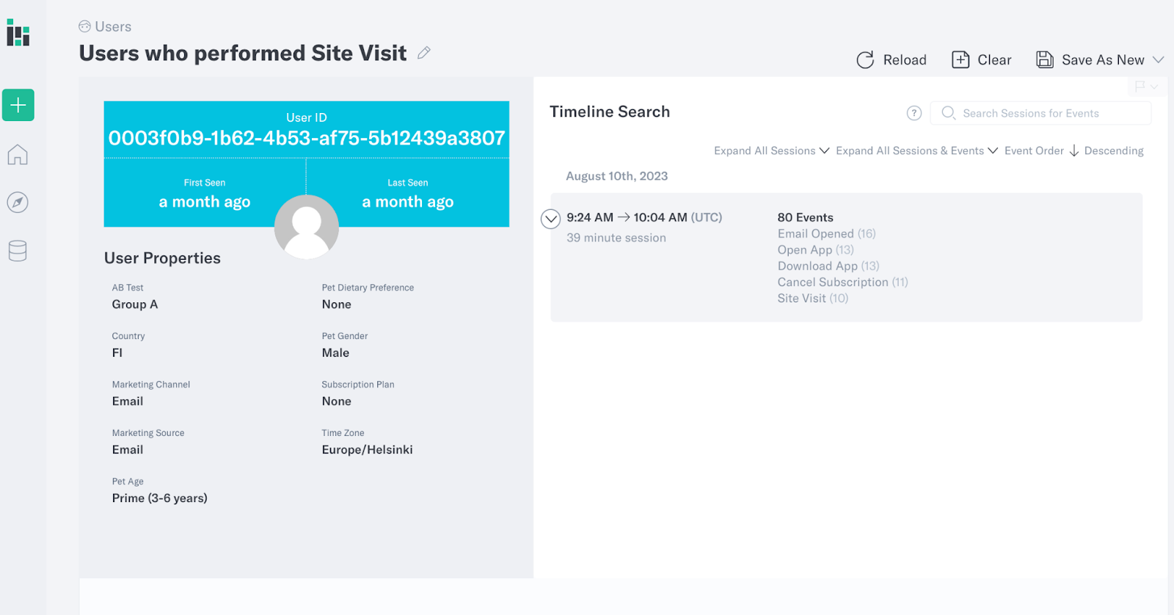Click the 9:24 AM → 10:04 AM time range
Viewport: 1174px width, 615px height.
tap(644, 217)
